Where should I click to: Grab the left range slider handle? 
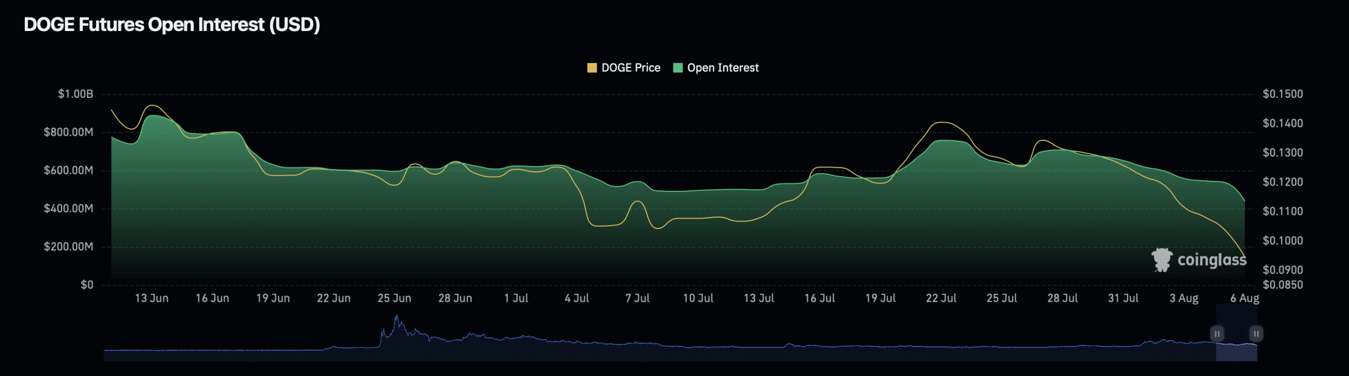(1217, 334)
